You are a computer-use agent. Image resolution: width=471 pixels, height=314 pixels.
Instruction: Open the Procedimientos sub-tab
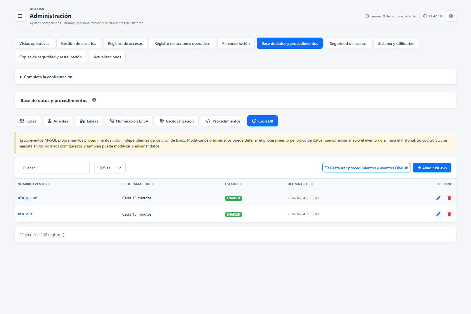point(223,121)
